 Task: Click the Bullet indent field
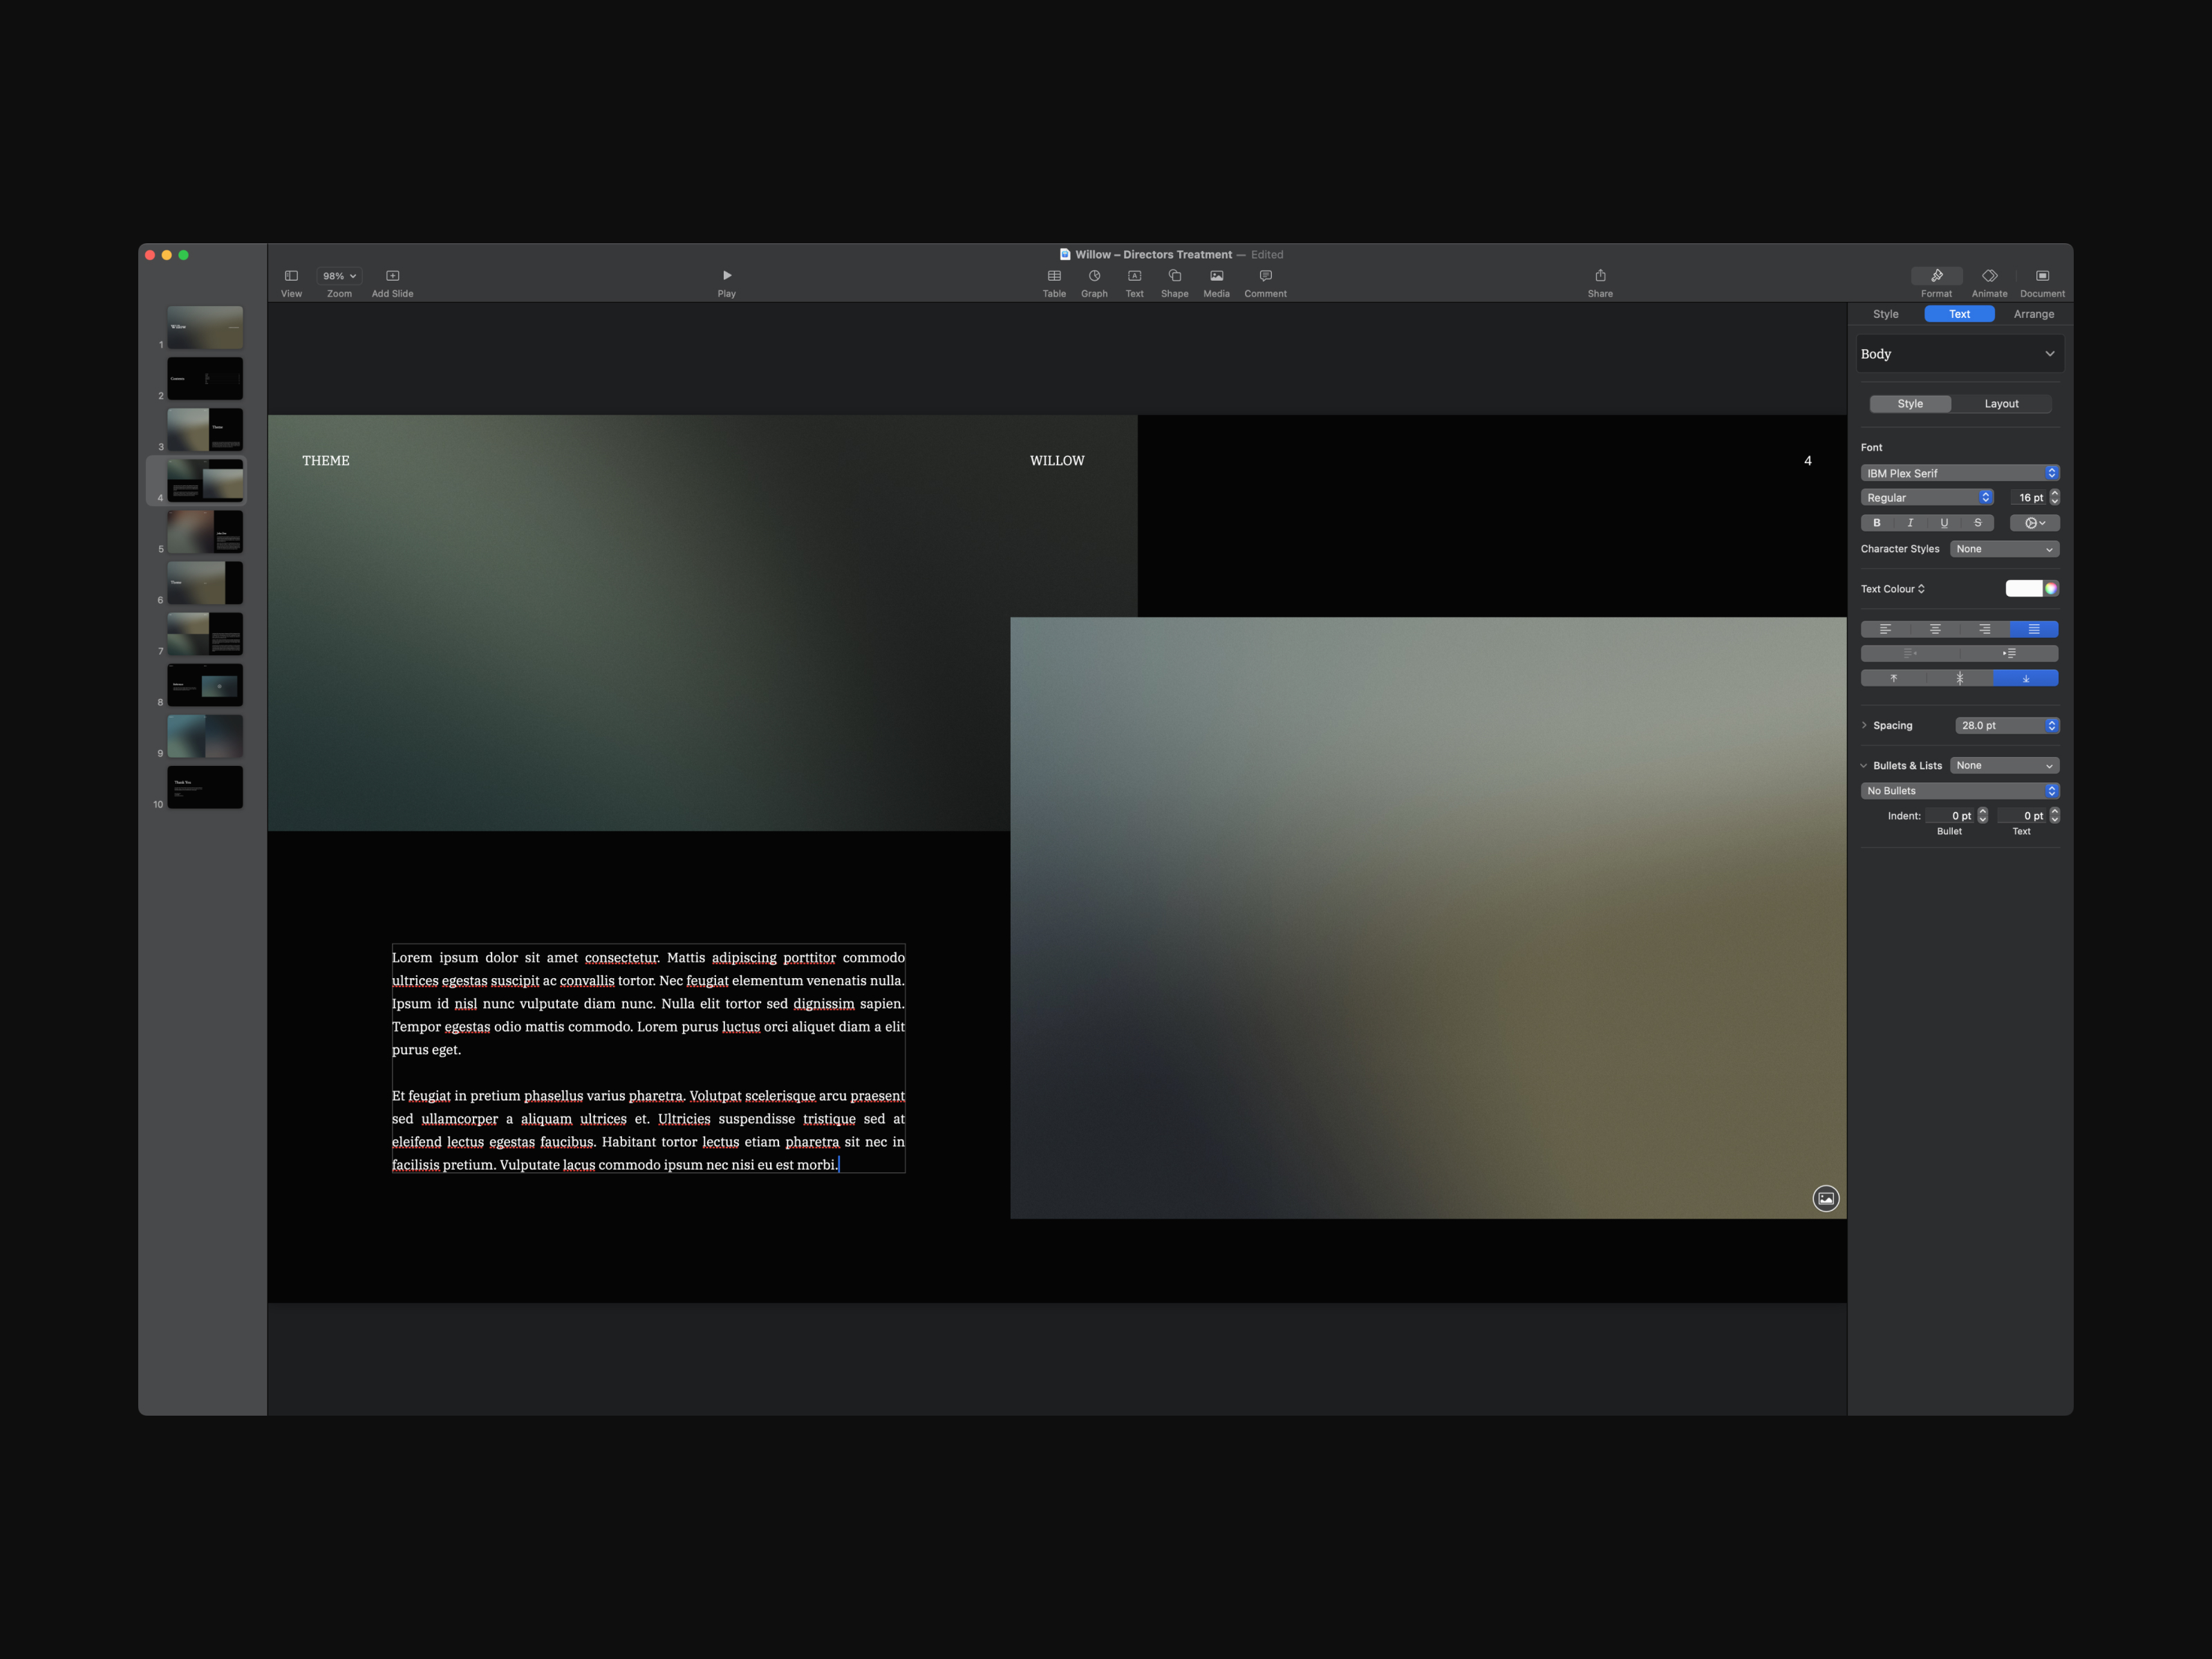[x=1951, y=816]
